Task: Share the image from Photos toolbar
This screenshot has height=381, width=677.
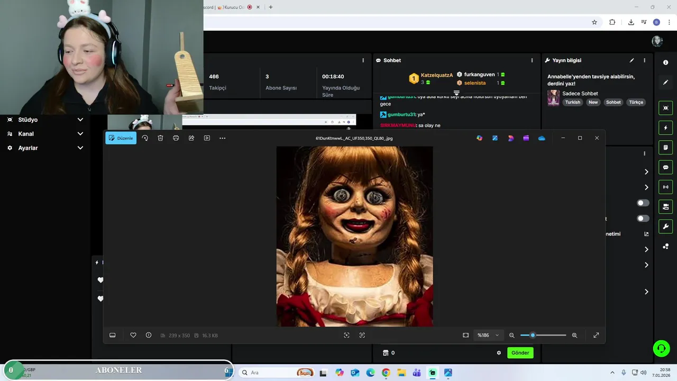Action: (191, 138)
